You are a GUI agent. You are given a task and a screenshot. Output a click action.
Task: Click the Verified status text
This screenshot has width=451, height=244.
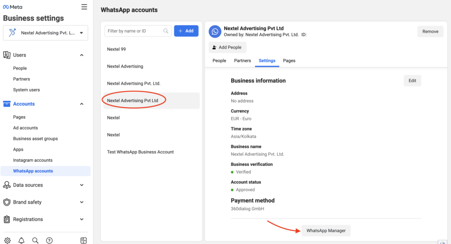243,172
